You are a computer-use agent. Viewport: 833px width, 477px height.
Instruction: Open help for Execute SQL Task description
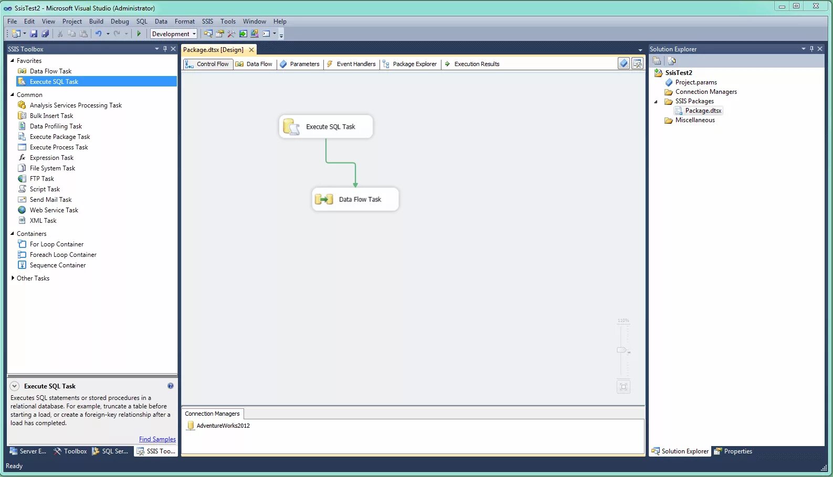[x=170, y=386]
